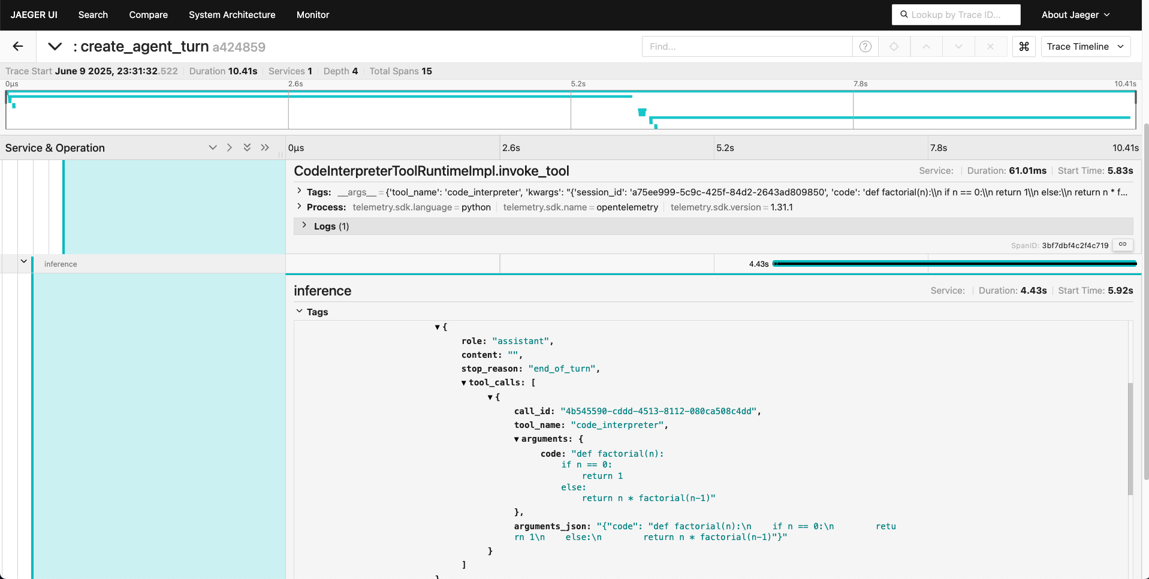Collapse all spans double-chevron right

(x=265, y=147)
